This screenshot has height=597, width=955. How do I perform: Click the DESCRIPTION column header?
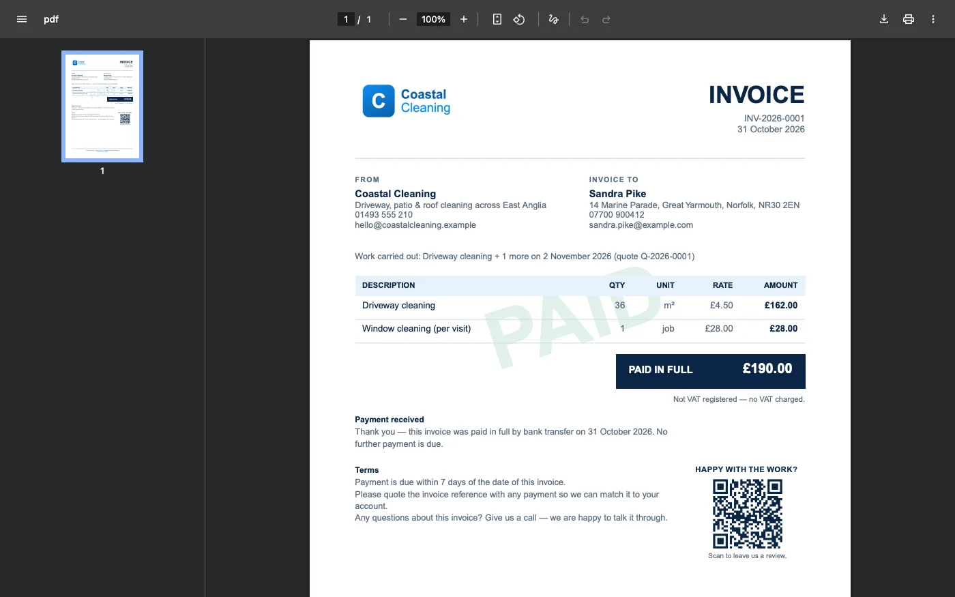(388, 285)
